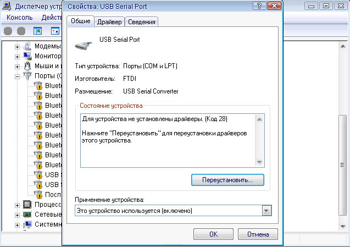Click the first USB Serial Port warning icon
Screen dimensions: 350x247
[x=38, y=175]
